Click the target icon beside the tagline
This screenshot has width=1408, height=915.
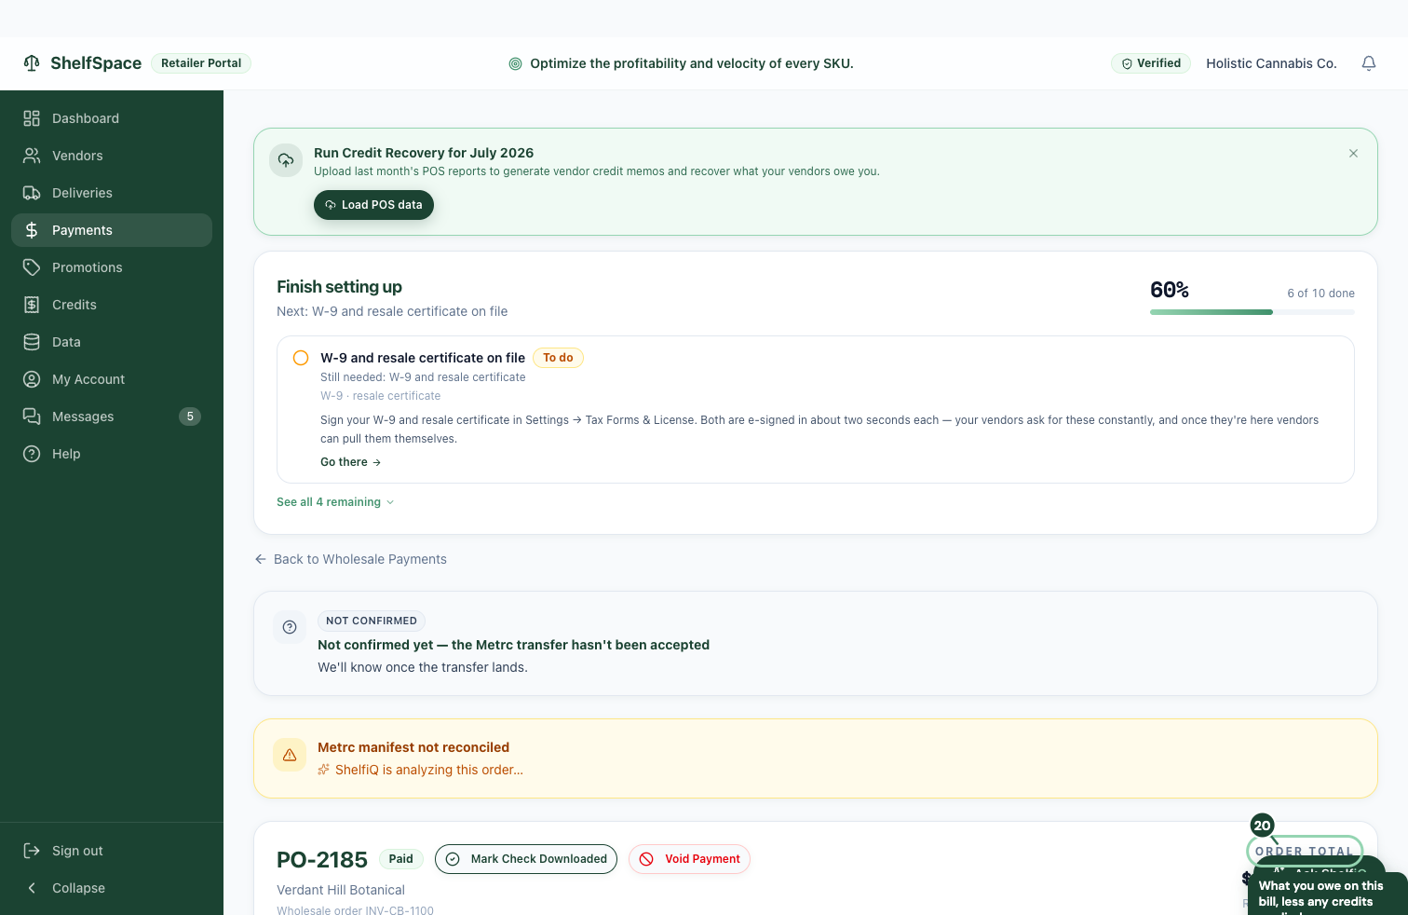[515, 63]
